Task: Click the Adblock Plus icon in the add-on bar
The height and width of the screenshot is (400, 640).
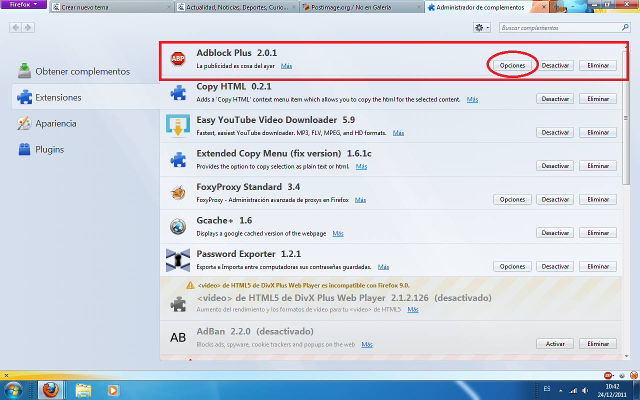Action: click(x=608, y=375)
